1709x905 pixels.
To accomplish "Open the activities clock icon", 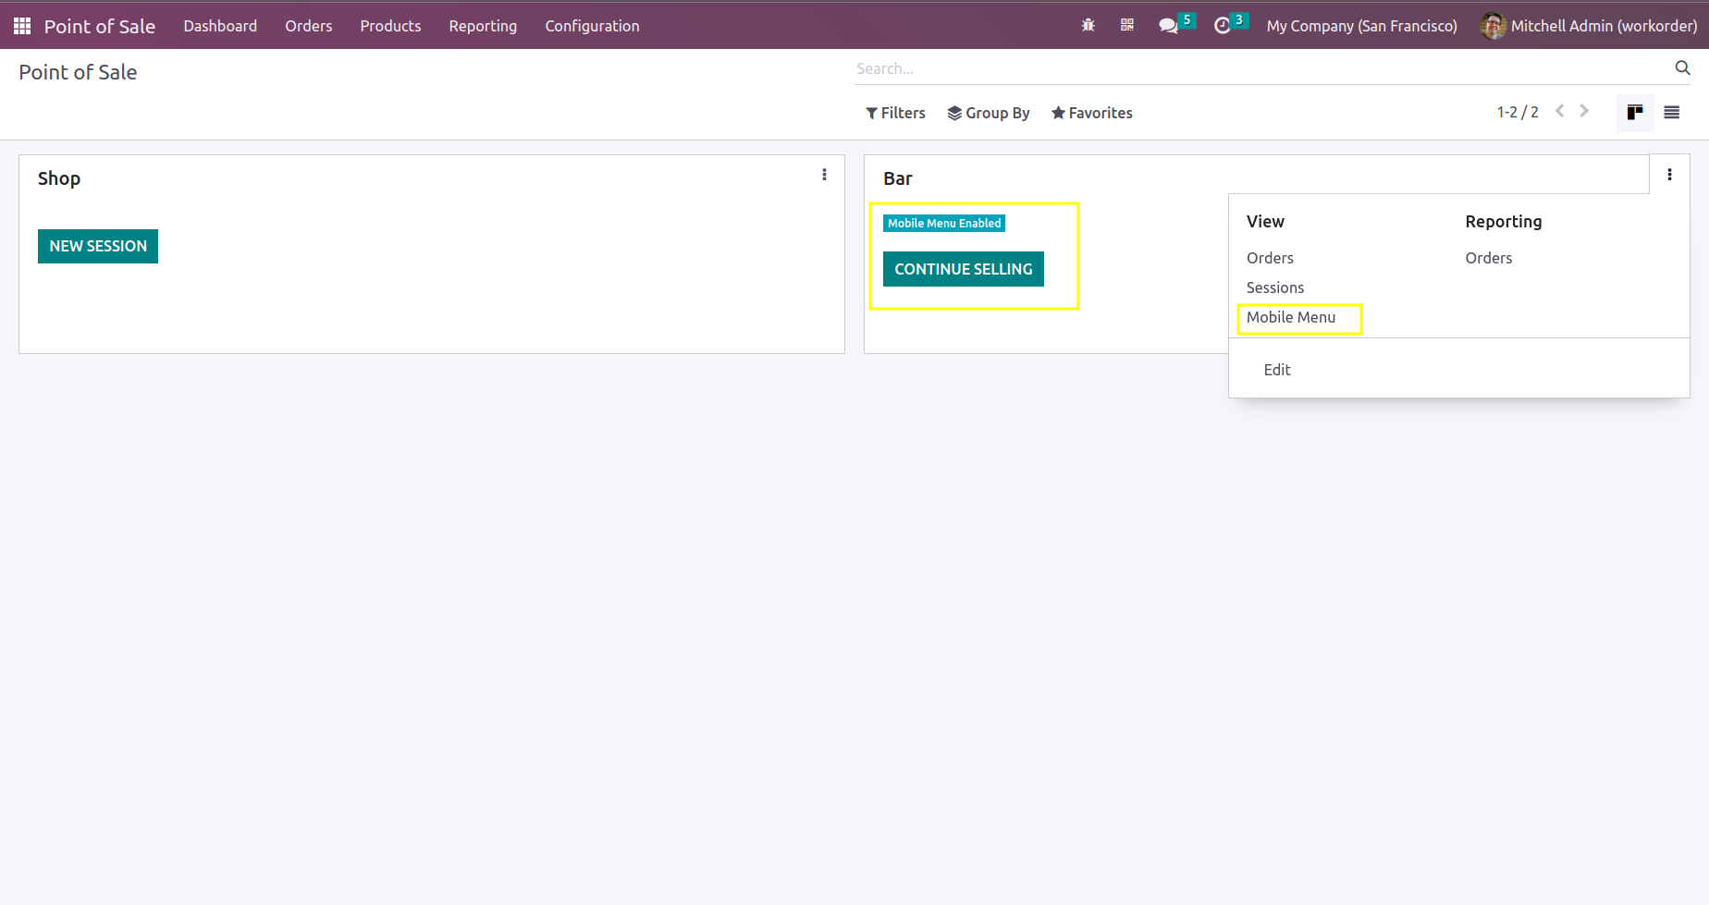I will pos(1223,26).
